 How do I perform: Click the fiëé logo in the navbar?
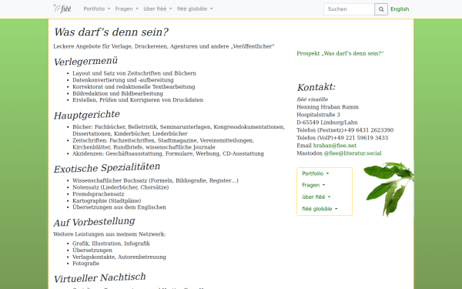[x=62, y=8]
